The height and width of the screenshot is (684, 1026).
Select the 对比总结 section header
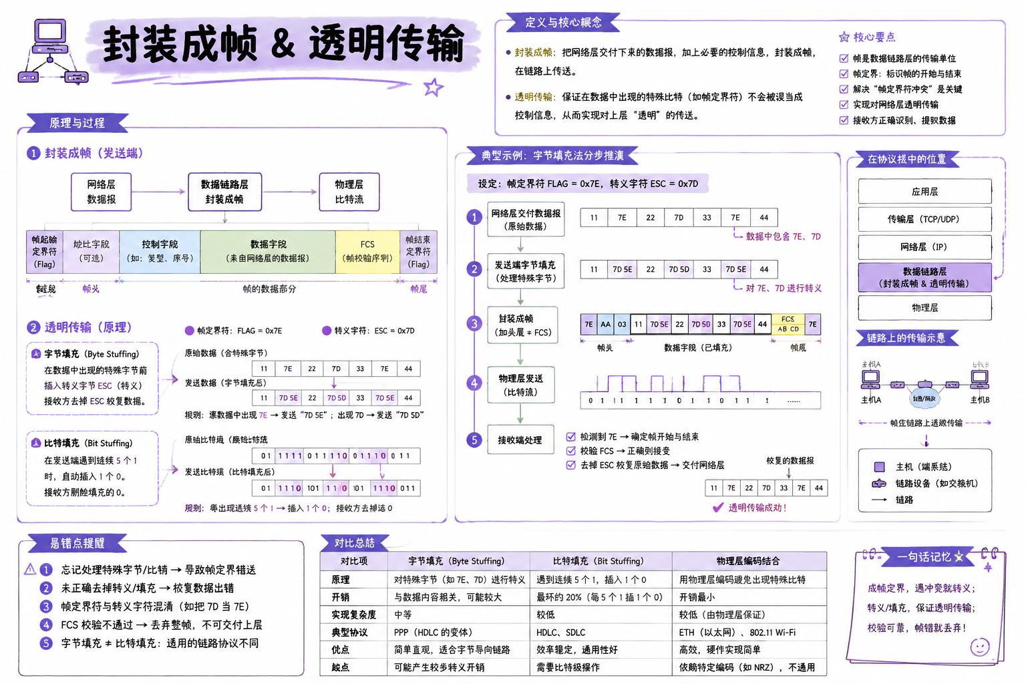click(x=355, y=543)
